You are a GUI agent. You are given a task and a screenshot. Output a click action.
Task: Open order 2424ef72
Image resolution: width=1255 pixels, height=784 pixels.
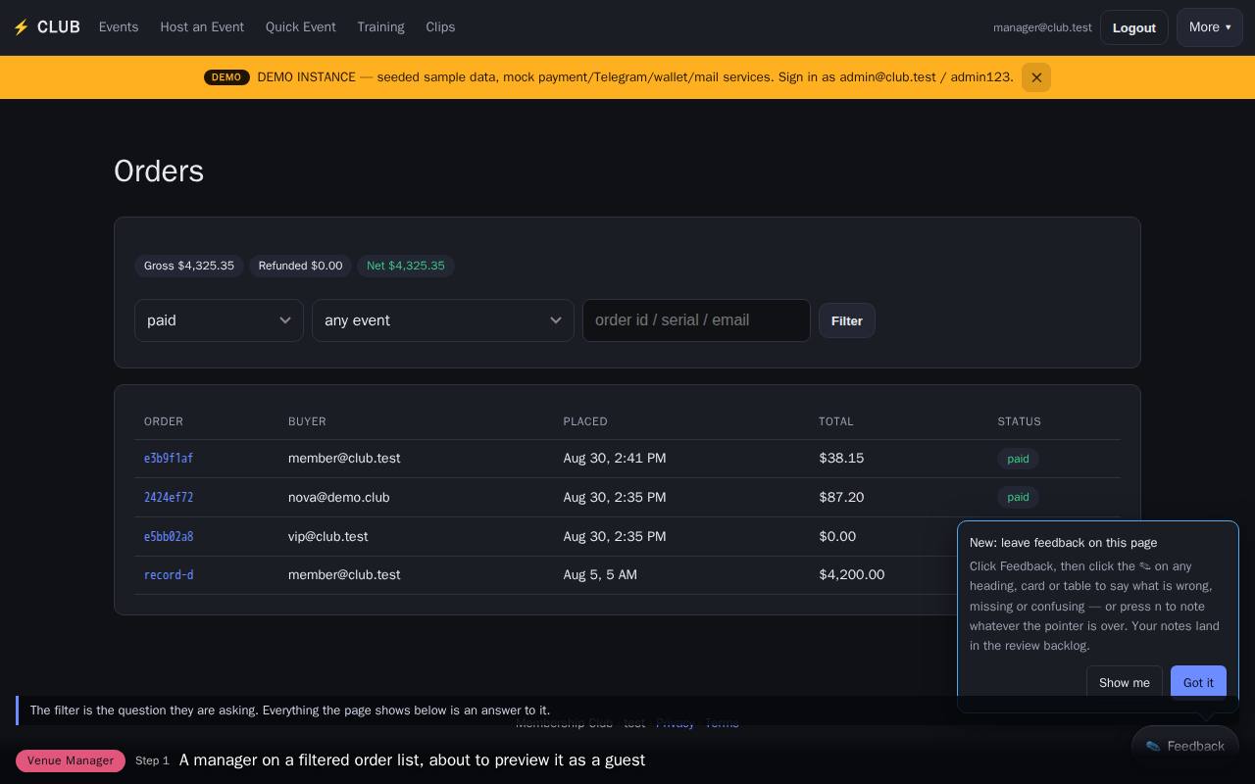pyautogui.click(x=169, y=498)
